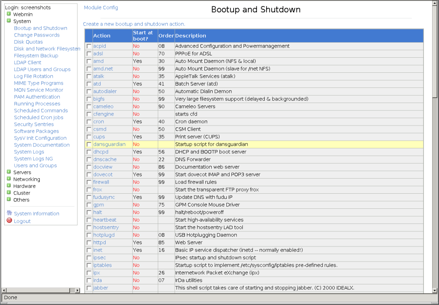The image size is (439, 305).
Task: Click the 'Print server (CUPS)' description
Action: (198, 137)
